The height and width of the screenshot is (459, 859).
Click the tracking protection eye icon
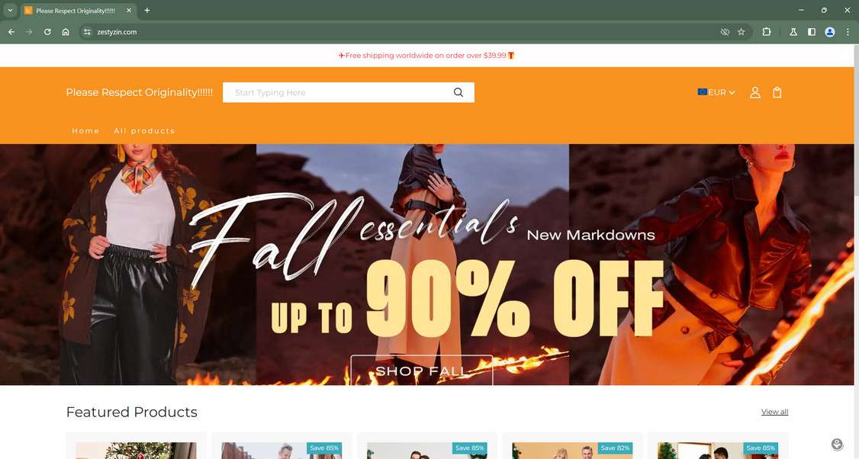(x=725, y=32)
